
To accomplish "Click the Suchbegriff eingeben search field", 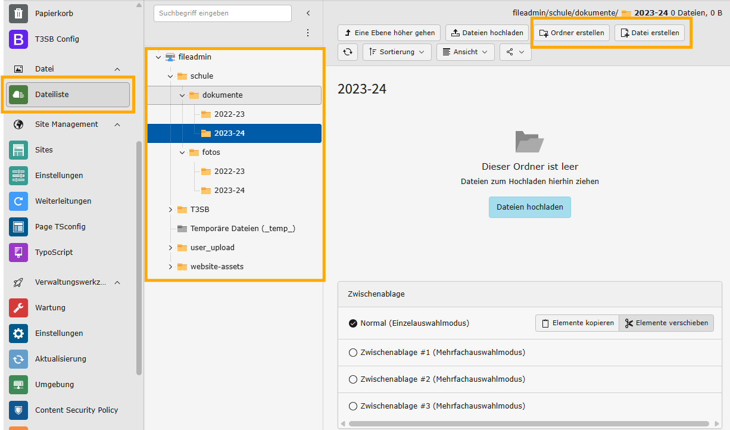I will (x=222, y=13).
